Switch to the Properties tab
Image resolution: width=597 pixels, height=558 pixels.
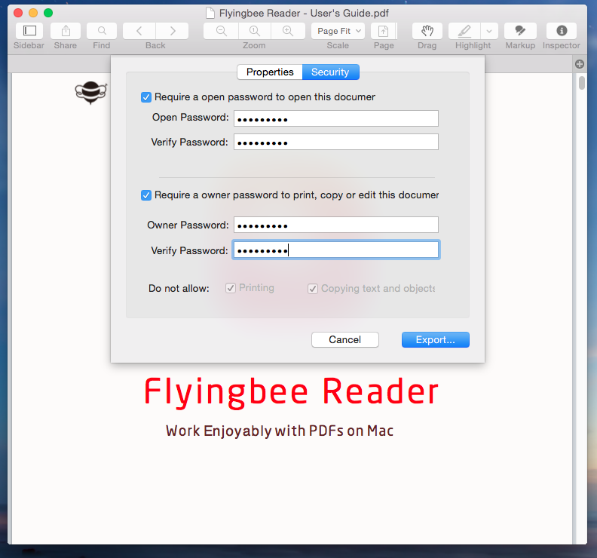coord(270,72)
